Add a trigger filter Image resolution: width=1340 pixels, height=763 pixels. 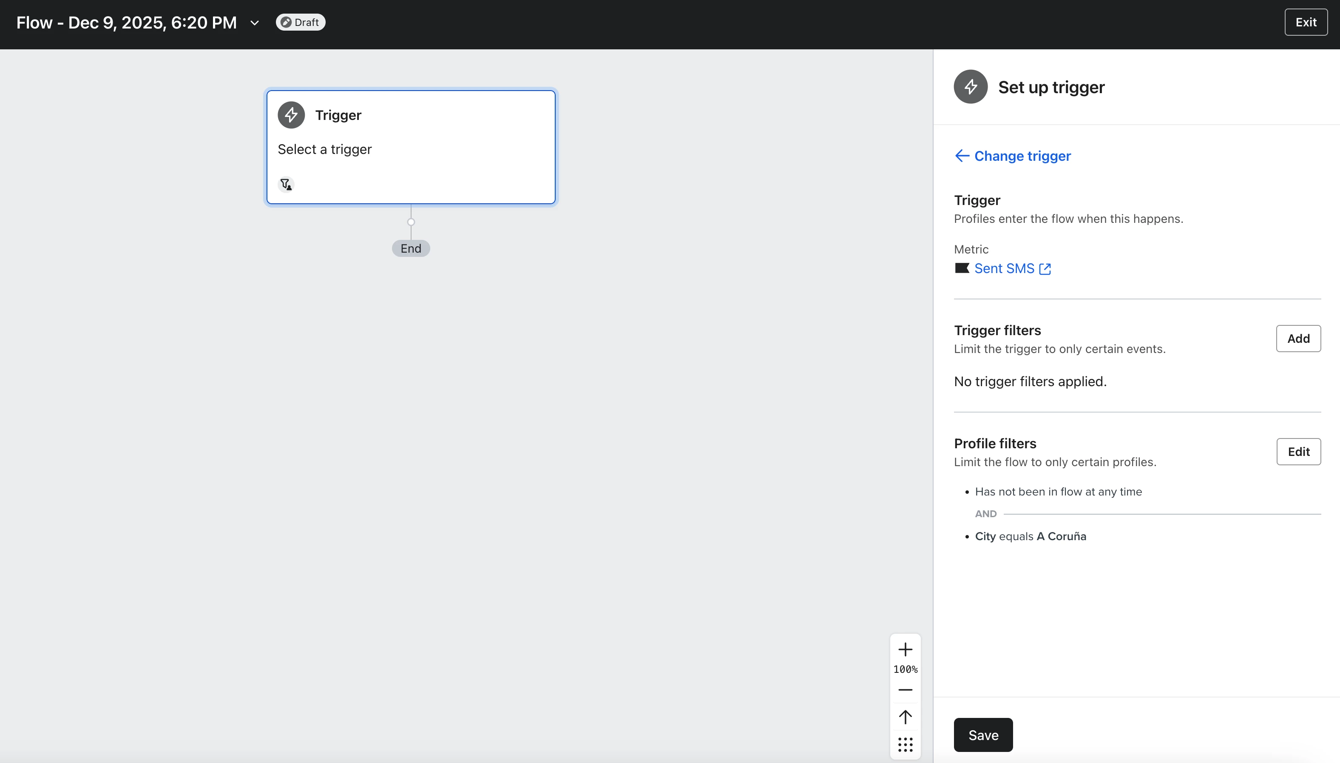(1298, 339)
